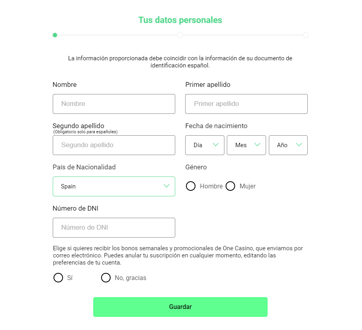Choose No, gracias for promotional emails

pyautogui.click(x=106, y=278)
